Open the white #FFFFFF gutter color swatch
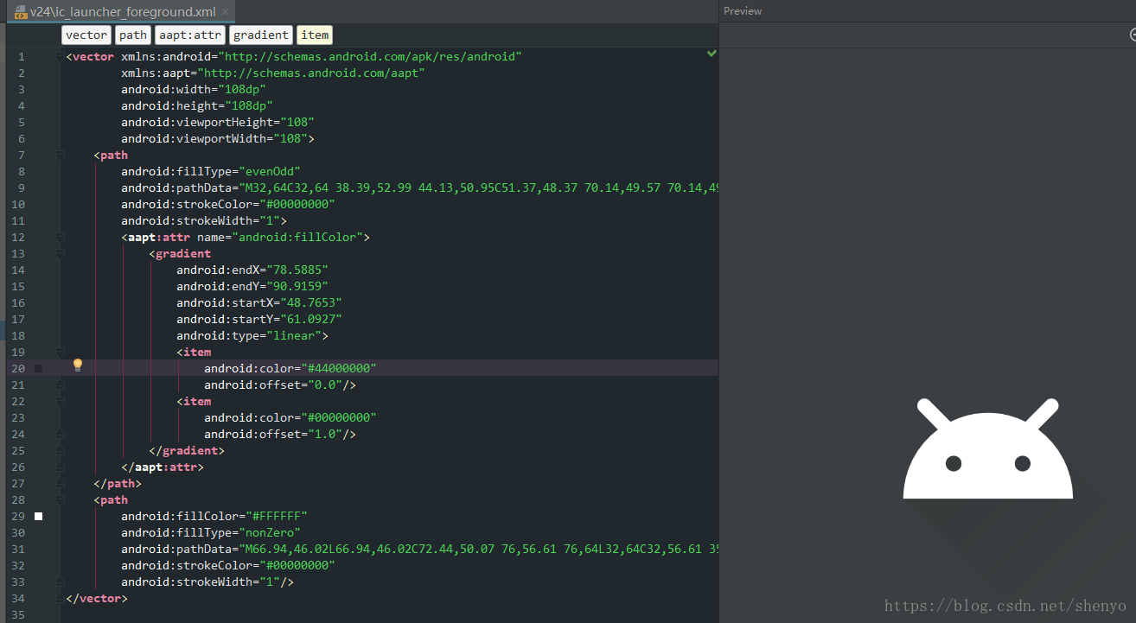The width and height of the screenshot is (1136, 623). coord(38,516)
